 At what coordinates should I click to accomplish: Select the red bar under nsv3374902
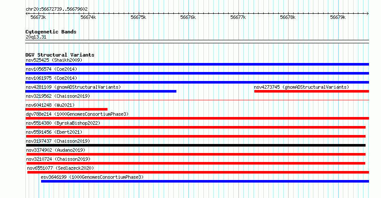pos(196,154)
